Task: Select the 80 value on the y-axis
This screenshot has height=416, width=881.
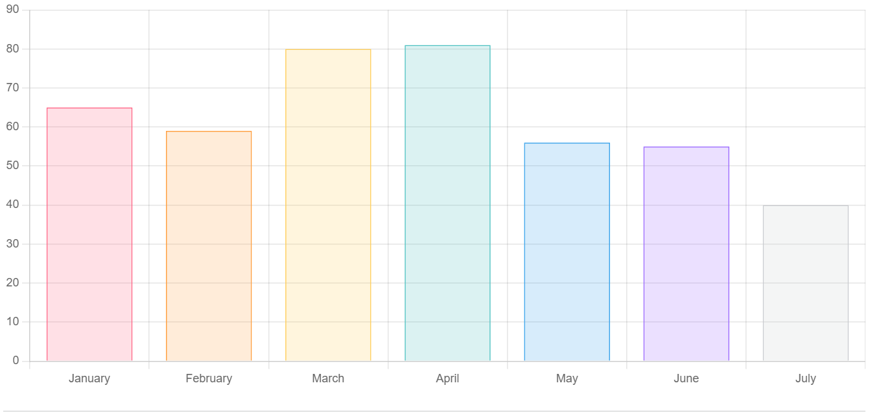Action: [13, 49]
